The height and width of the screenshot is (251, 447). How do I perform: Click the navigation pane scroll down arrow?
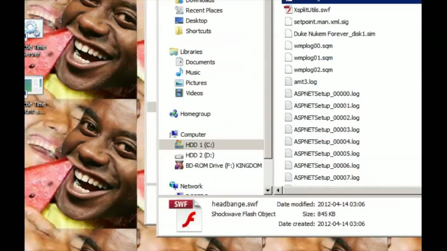click(268, 190)
